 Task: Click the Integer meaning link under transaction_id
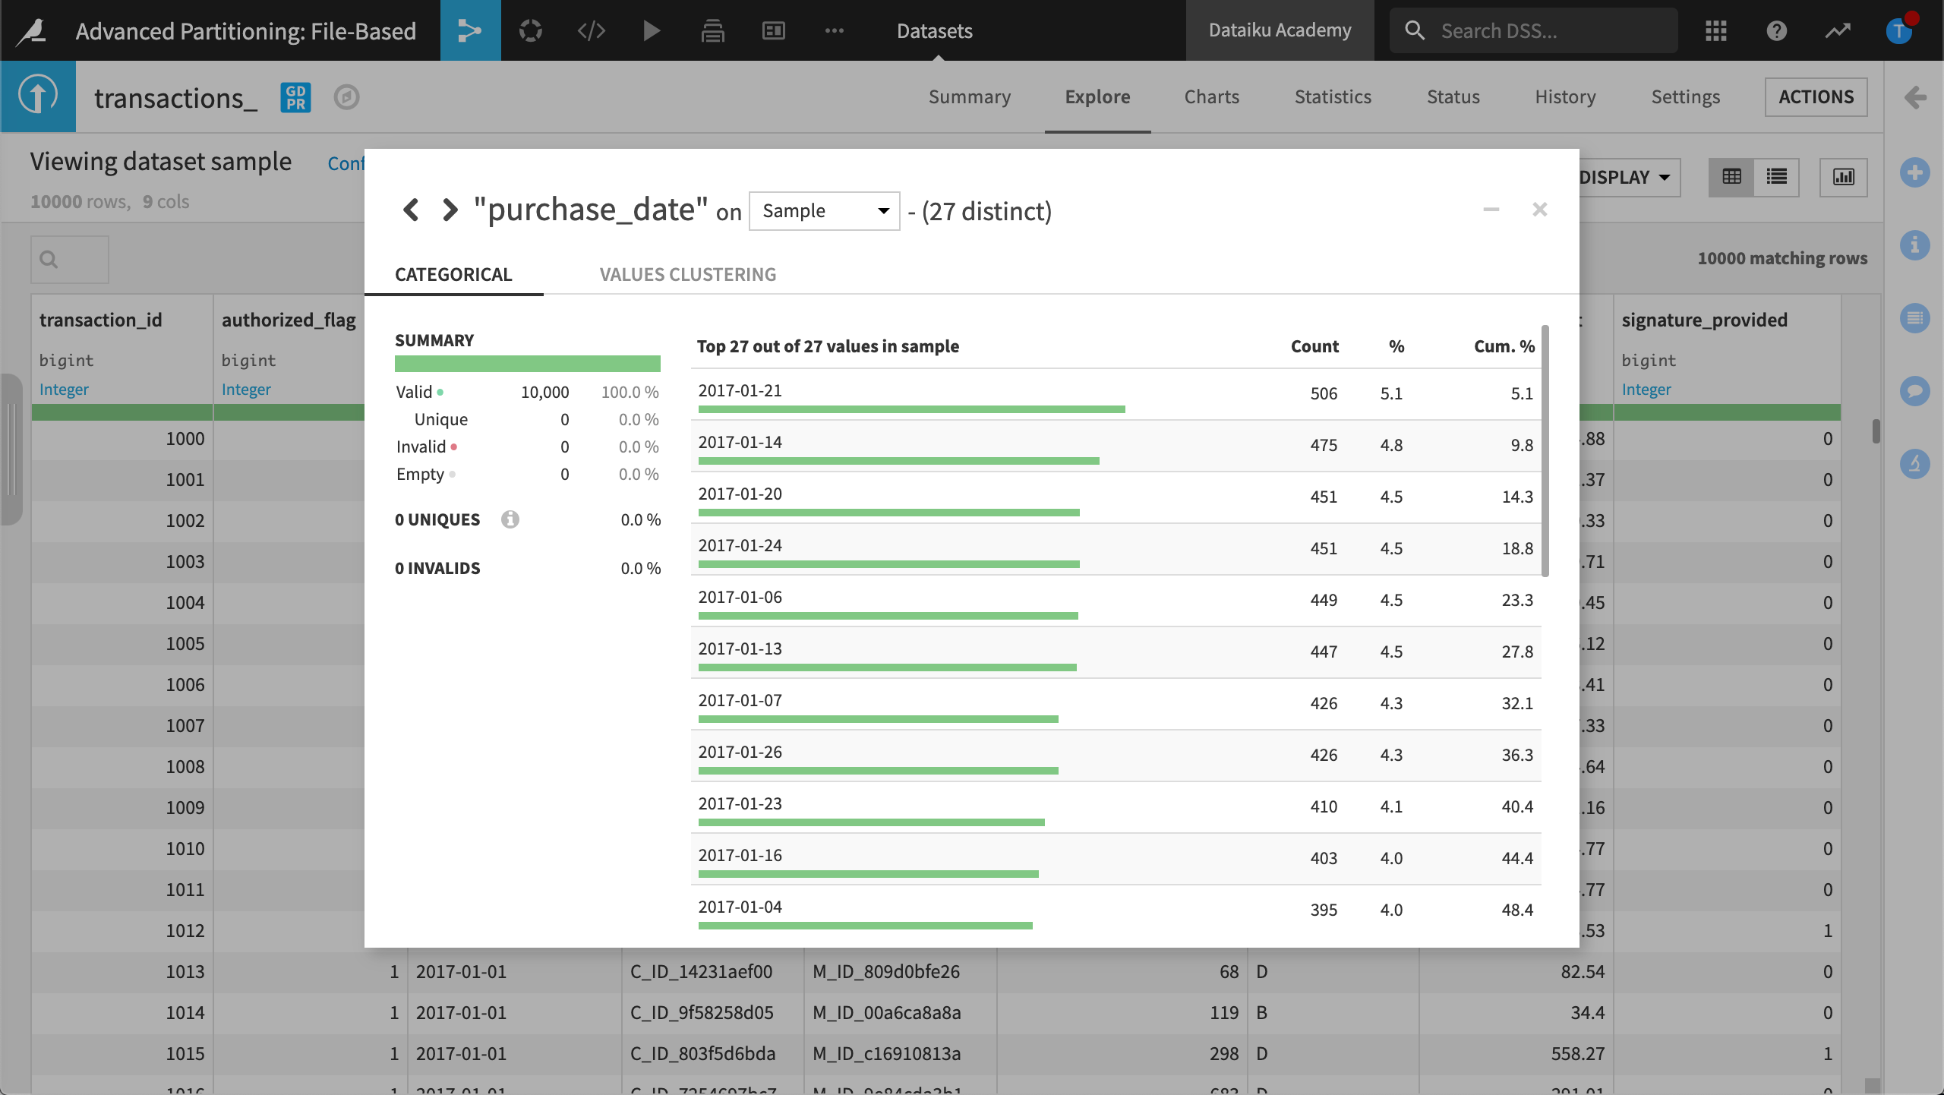pyautogui.click(x=64, y=389)
